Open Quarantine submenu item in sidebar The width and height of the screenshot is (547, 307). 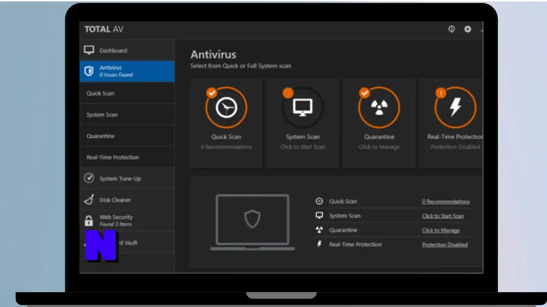point(127,136)
